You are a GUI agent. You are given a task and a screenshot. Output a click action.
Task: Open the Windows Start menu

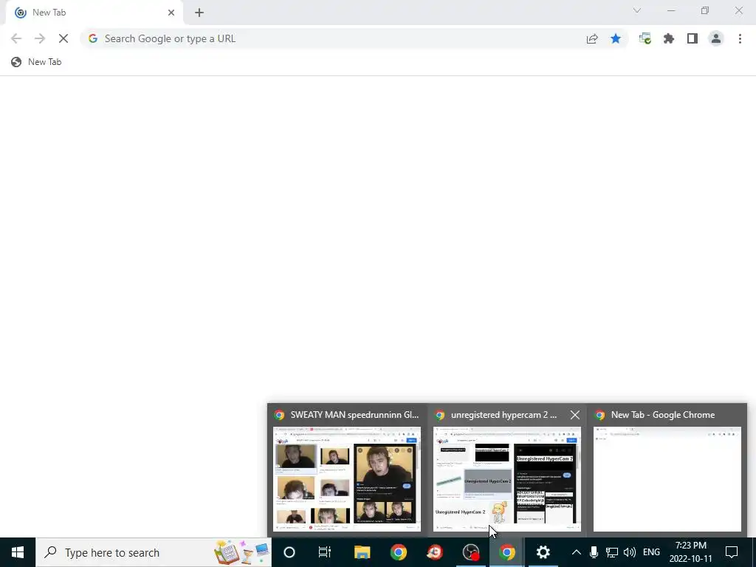point(18,552)
